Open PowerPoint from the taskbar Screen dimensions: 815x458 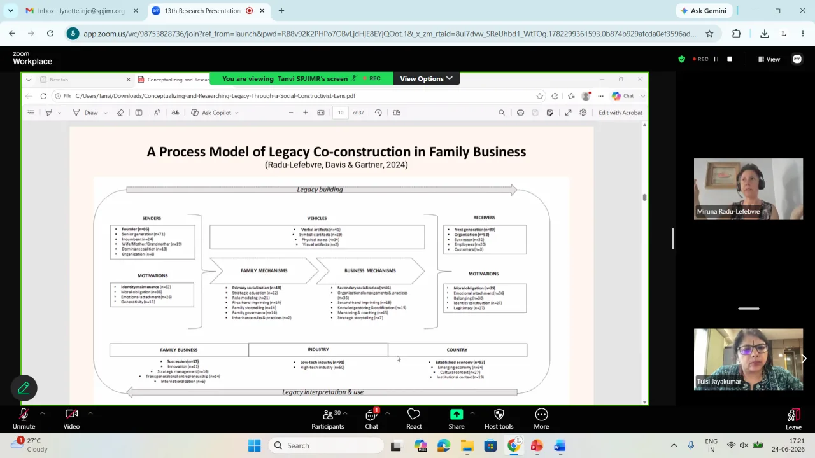click(537, 445)
